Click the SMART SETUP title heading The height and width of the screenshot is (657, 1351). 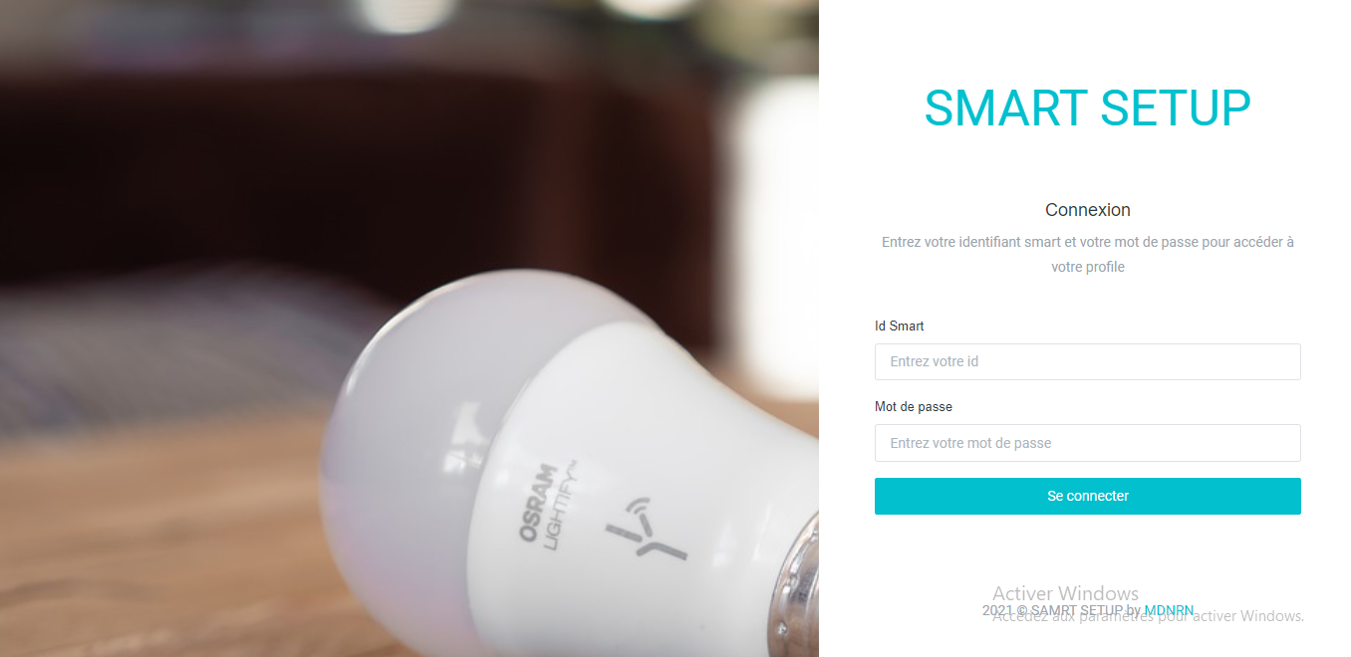click(x=1087, y=109)
